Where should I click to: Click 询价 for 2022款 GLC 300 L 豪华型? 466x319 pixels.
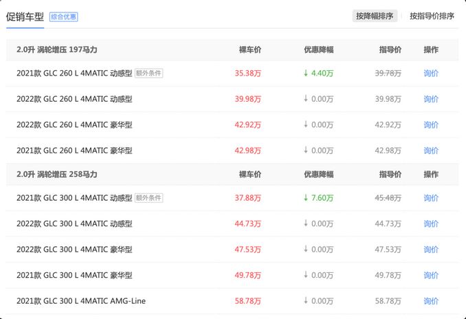coord(431,250)
